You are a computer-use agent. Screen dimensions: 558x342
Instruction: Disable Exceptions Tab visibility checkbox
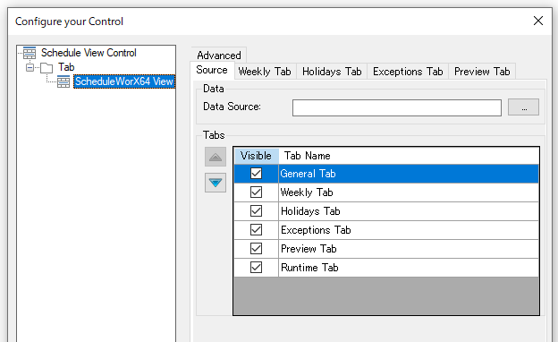[x=256, y=230]
